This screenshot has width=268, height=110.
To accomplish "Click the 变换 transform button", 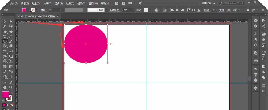I will (222, 10).
